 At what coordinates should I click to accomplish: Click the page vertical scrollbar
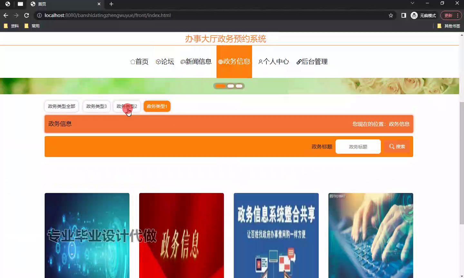tap(462, 163)
